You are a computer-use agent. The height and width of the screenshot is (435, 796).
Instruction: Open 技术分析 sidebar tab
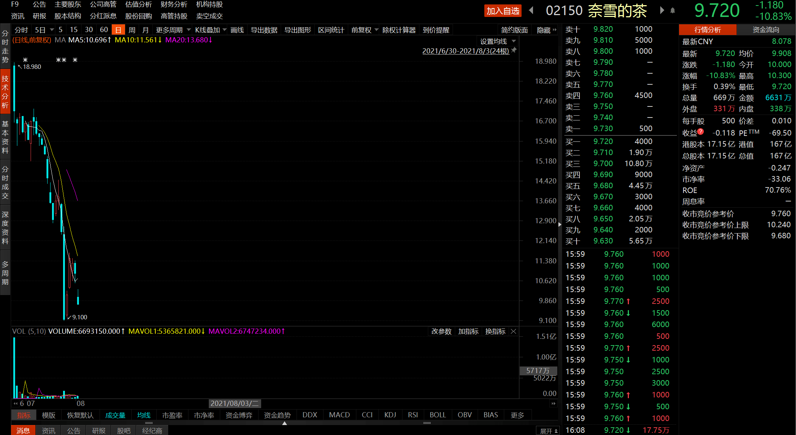click(x=5, y=92)
